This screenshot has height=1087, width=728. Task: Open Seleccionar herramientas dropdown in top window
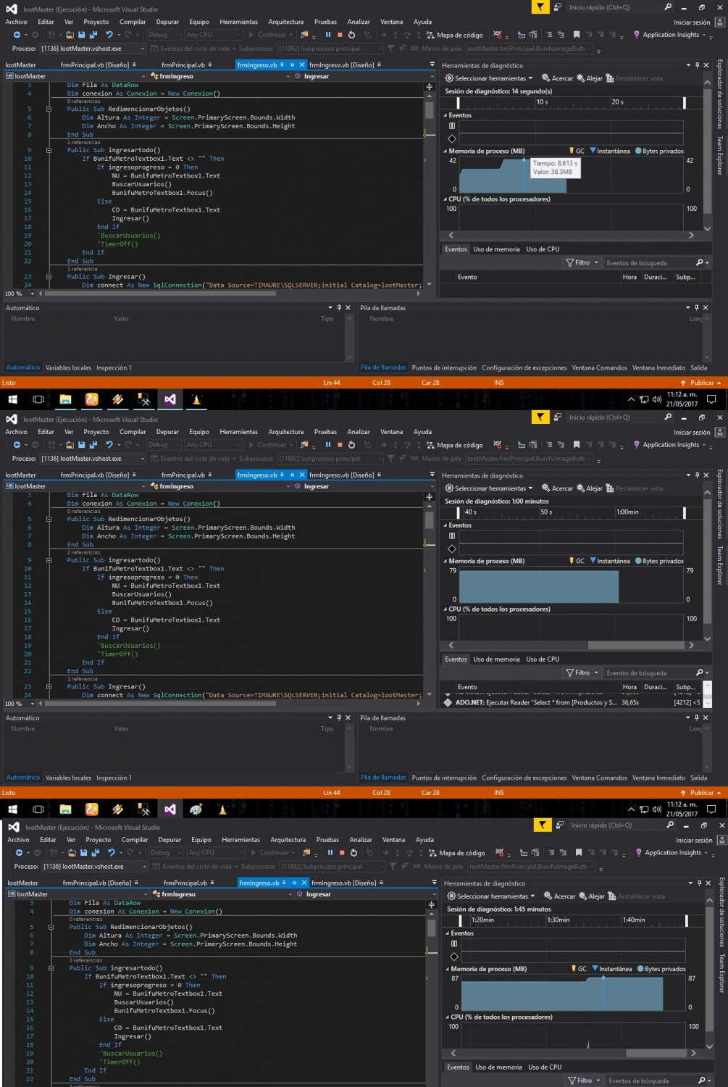pyautogui.click(x=489, y=78)
